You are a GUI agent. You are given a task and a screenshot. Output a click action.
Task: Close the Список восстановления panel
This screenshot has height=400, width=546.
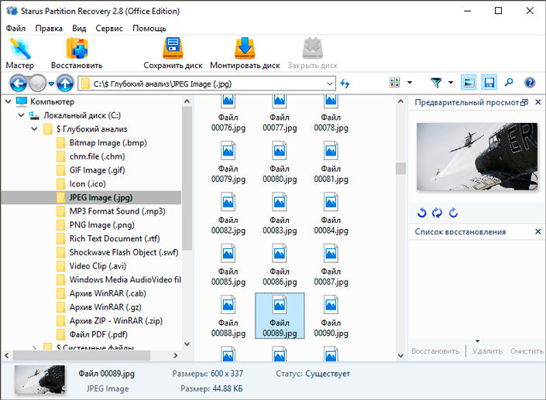(x=538, y=231)
